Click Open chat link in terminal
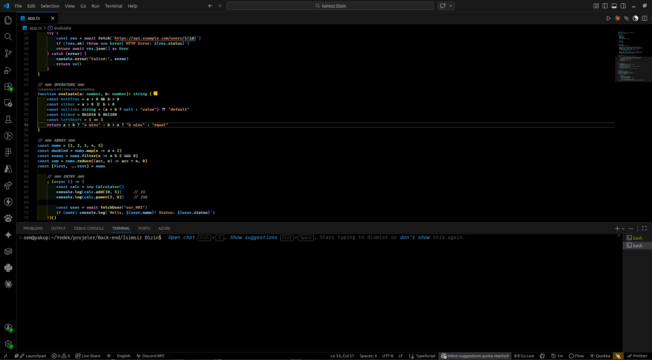Image resolution: width=652 pixels, height=360 pixels. tap(182, 238)
